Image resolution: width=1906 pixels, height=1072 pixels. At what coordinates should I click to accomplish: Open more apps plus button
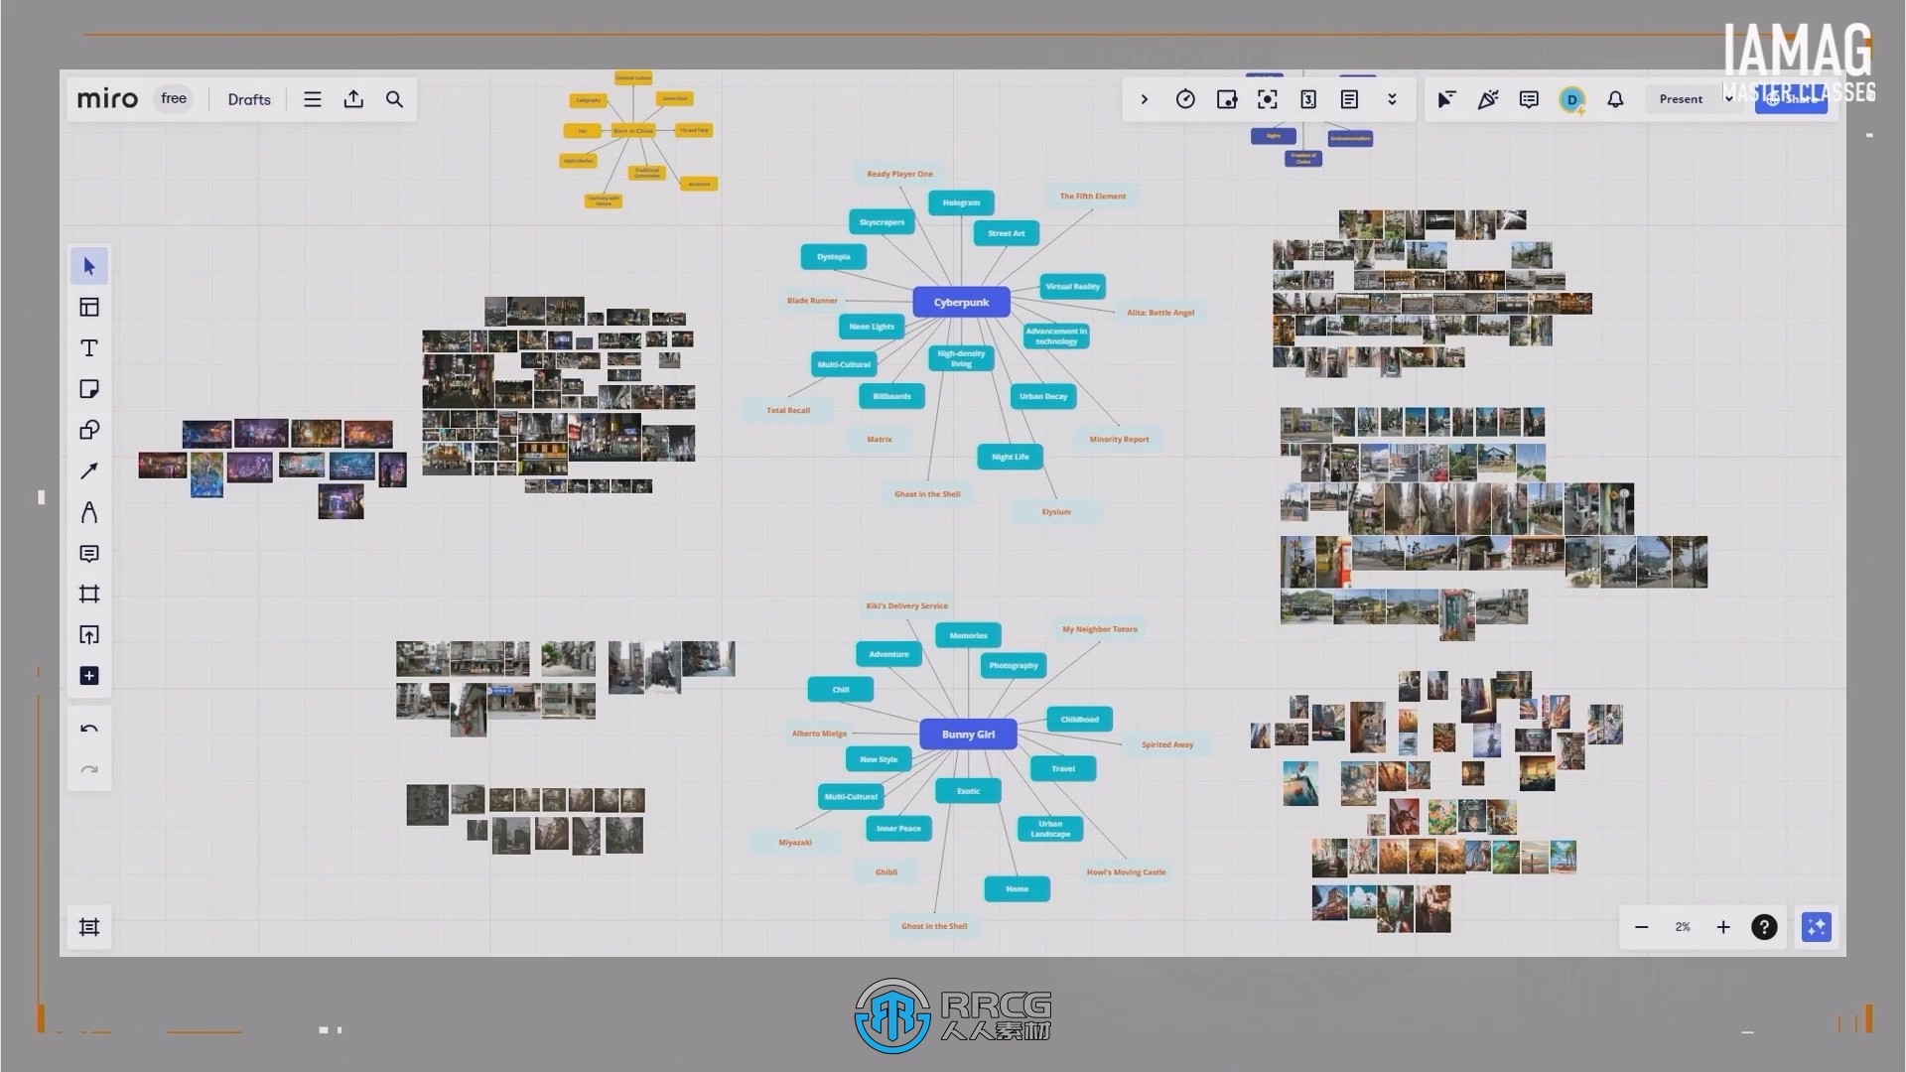coord(89,676)
